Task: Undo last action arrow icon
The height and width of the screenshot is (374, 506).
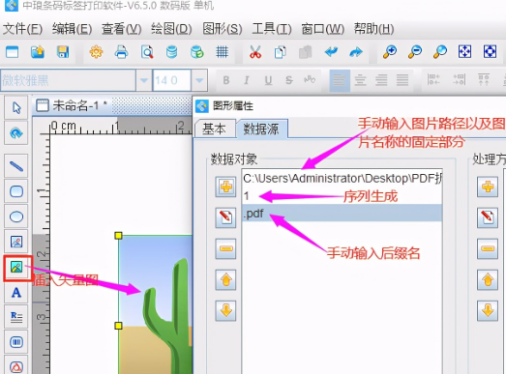Action: pyautogui.click(x=332, y=52)
